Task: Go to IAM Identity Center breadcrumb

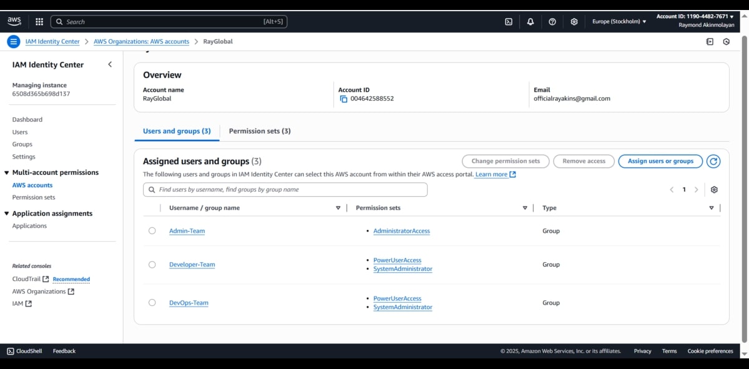Action: [52, 41]
